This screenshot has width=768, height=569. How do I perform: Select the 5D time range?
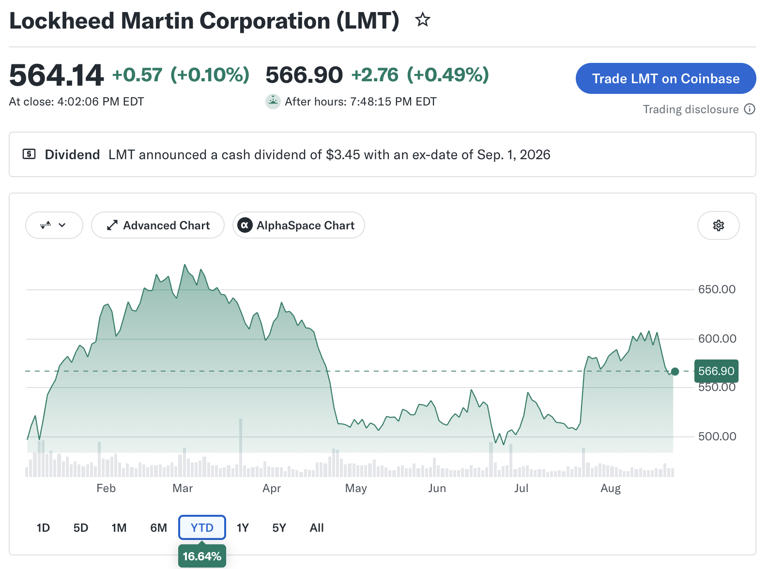81,527
